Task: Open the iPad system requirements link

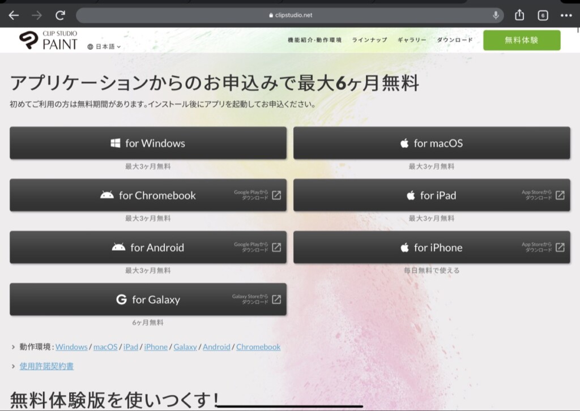Action: click(131, 347)
